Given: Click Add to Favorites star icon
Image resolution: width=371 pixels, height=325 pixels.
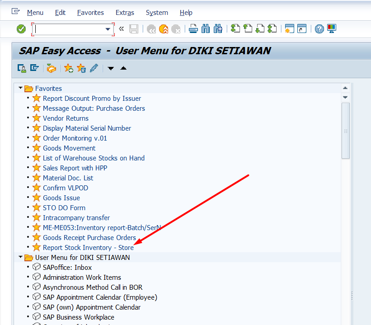Looking at the screenshot, I should pos(68,68).
